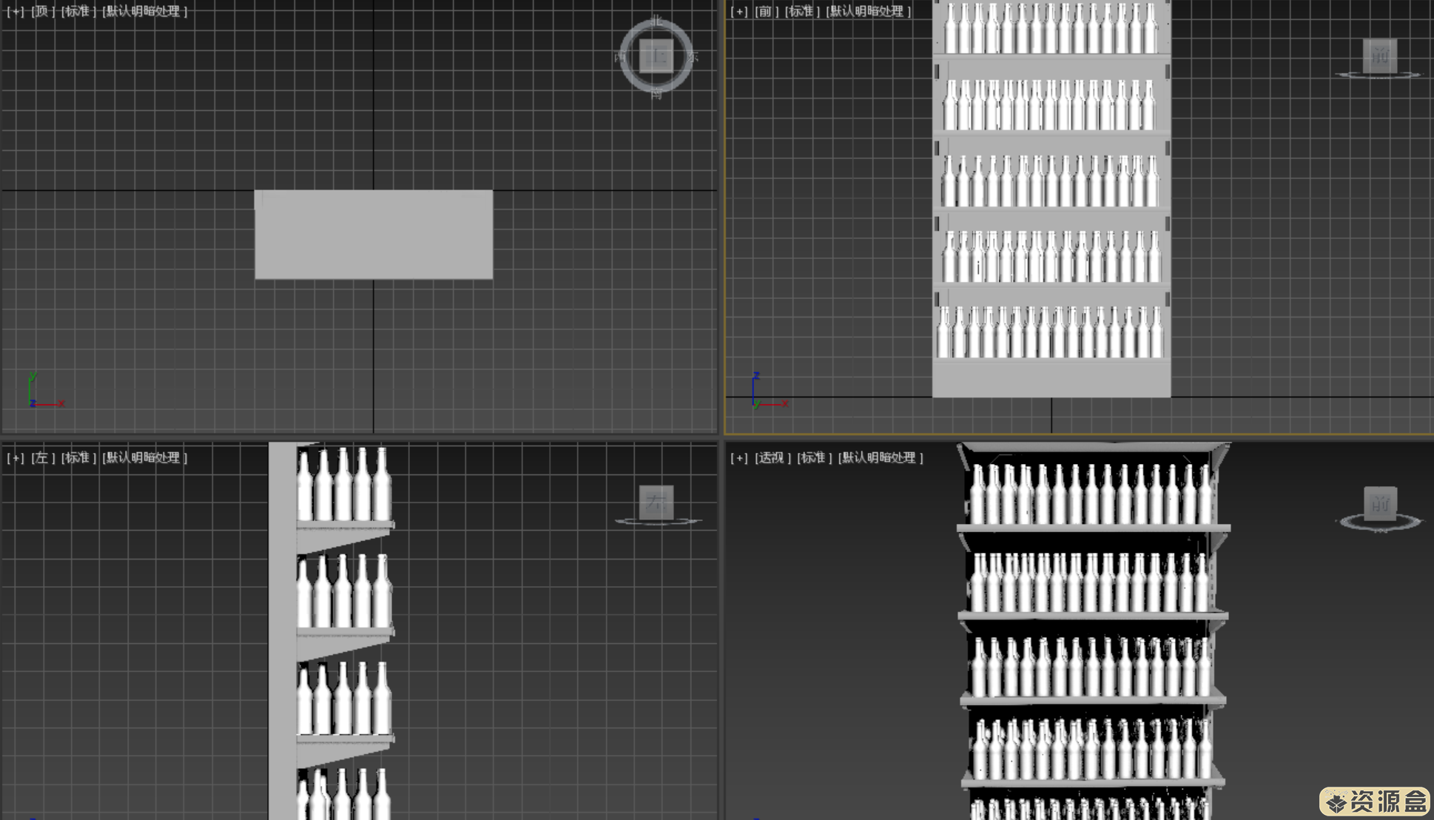This screenshot has width=1434, height=820.
Task: Click the 左 ViewCube face in Left viewport
Action: tap(656, 502)
